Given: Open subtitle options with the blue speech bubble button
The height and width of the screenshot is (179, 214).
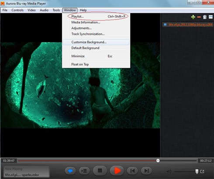Looking at the screenshot, I should point(70,171).
